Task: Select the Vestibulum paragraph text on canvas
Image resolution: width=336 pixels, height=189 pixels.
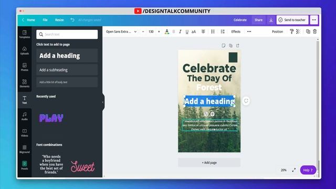Action: [210, 125]
